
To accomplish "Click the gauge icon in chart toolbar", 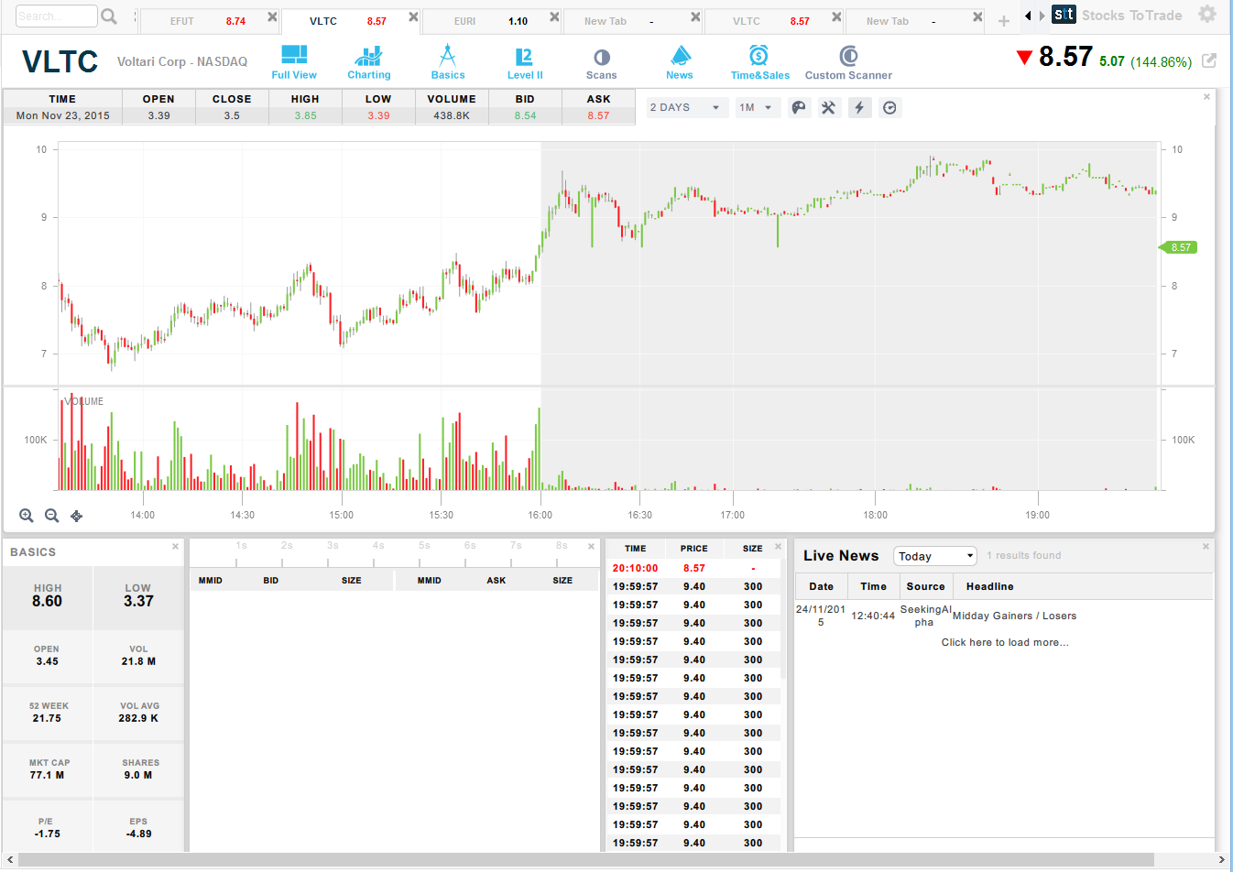I will (889, 108).
